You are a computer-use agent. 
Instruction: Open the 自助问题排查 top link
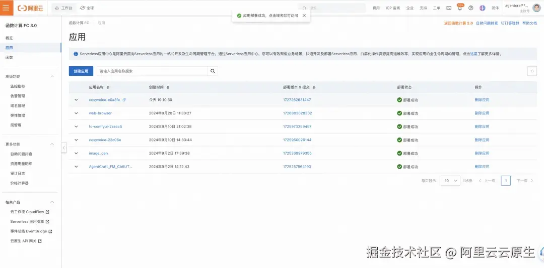coord(487,23)
